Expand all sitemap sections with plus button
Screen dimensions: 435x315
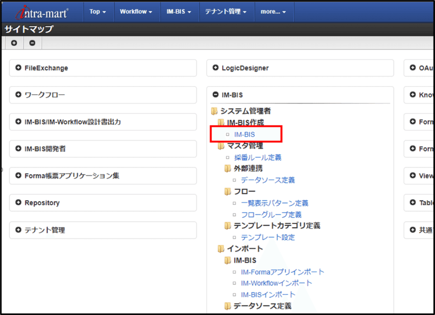point(14,43)
